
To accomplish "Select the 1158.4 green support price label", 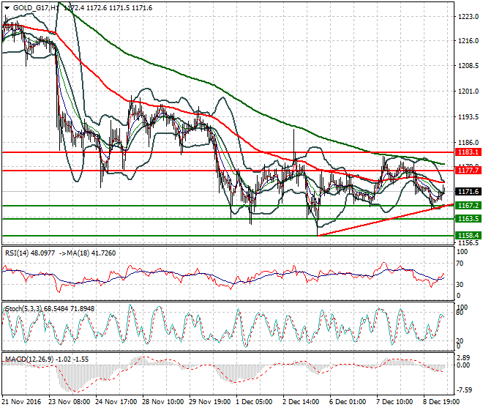I will point(468,236).
